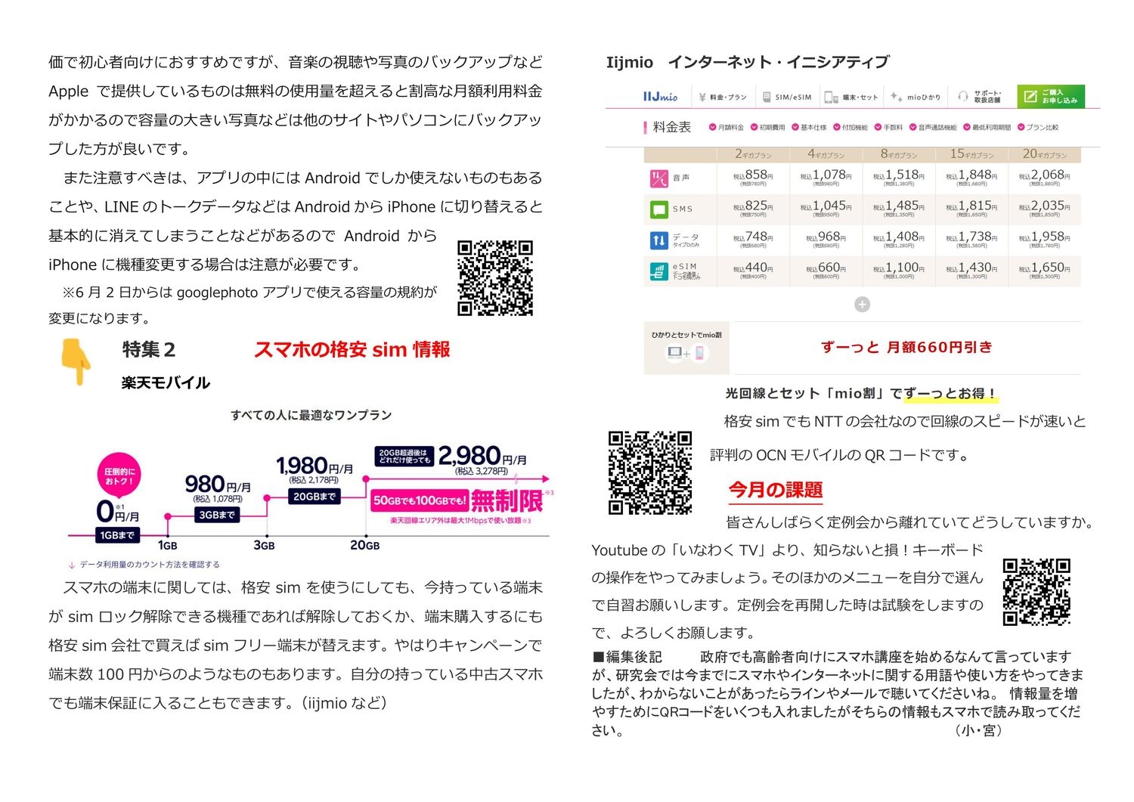
Task: Click the 1,408円 data 8GB price
Action: 899,237
